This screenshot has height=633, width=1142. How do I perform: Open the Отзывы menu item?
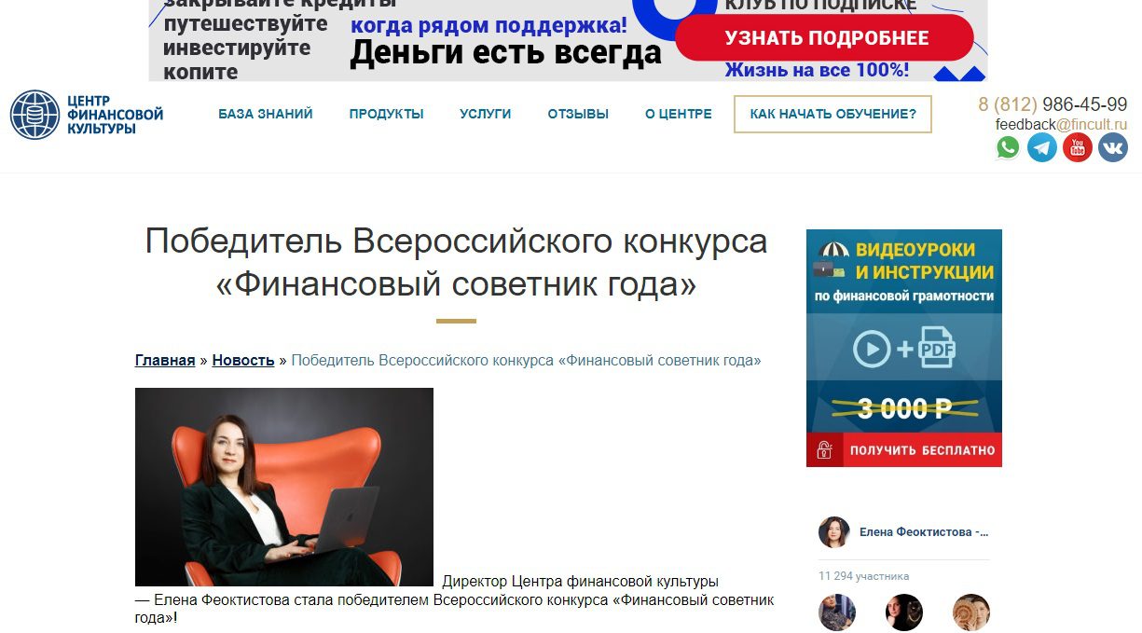[x=578, y=114]
